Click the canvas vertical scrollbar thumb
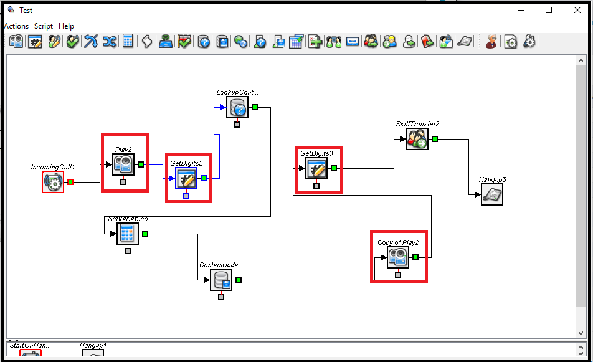593x362 pixels. 581,186
